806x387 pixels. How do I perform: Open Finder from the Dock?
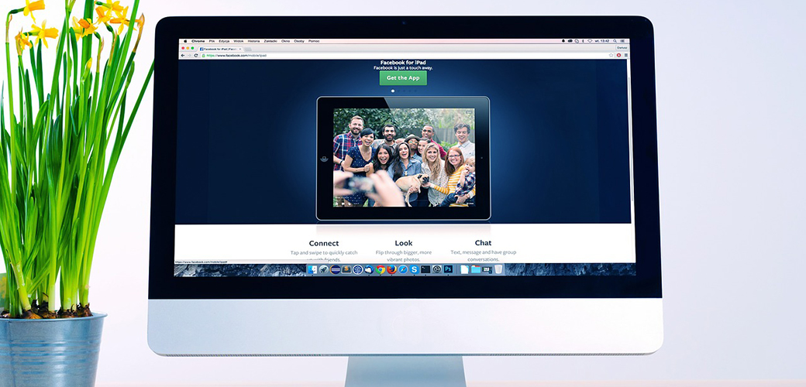coord(312,269)
